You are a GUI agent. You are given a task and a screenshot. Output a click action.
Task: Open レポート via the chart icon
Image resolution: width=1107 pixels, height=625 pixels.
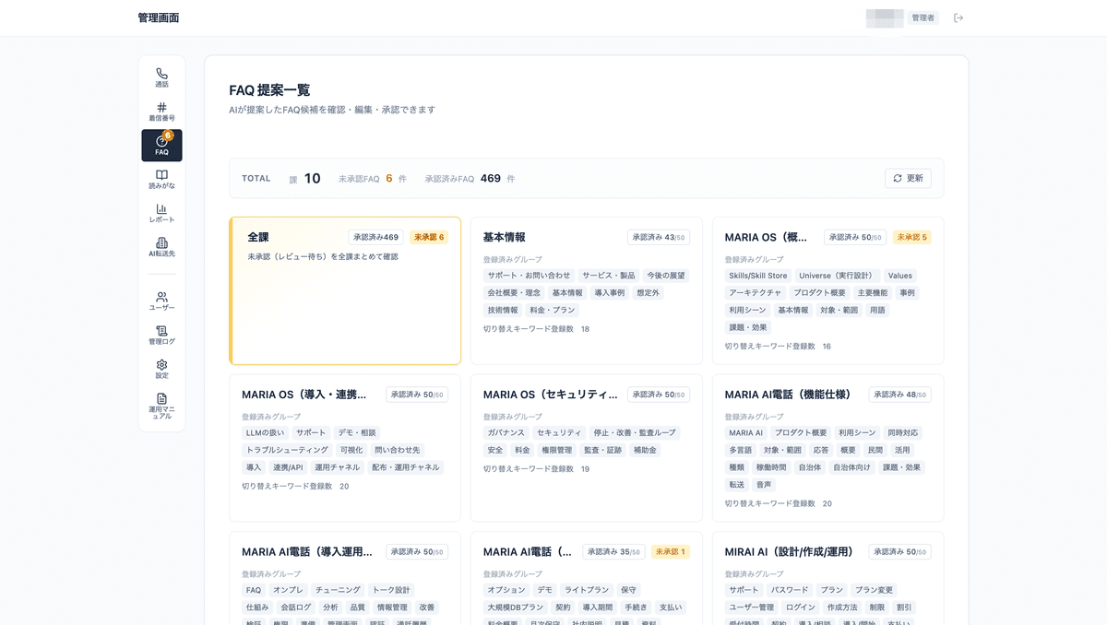point(161,214)
